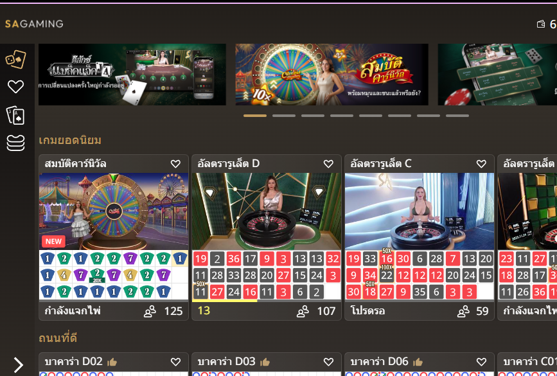Viewport: 557px width, 376px height.
Task: Open favorites heart icon in sidebar
Action: click(x=15, y=86)
